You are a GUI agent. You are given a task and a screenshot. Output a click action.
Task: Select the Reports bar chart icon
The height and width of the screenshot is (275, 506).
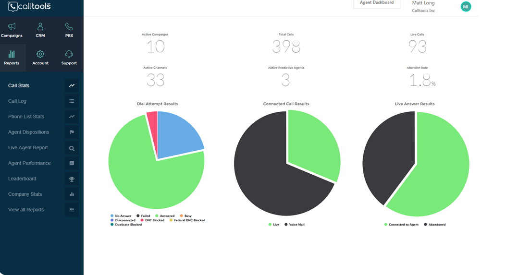(x=12, y=54)
